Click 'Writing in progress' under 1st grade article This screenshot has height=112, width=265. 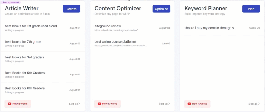tap(14, 30)
